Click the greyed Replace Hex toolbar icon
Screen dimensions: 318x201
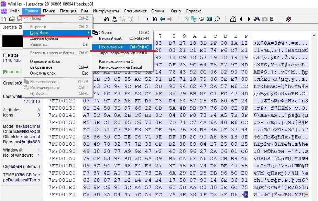coord(130,19)
